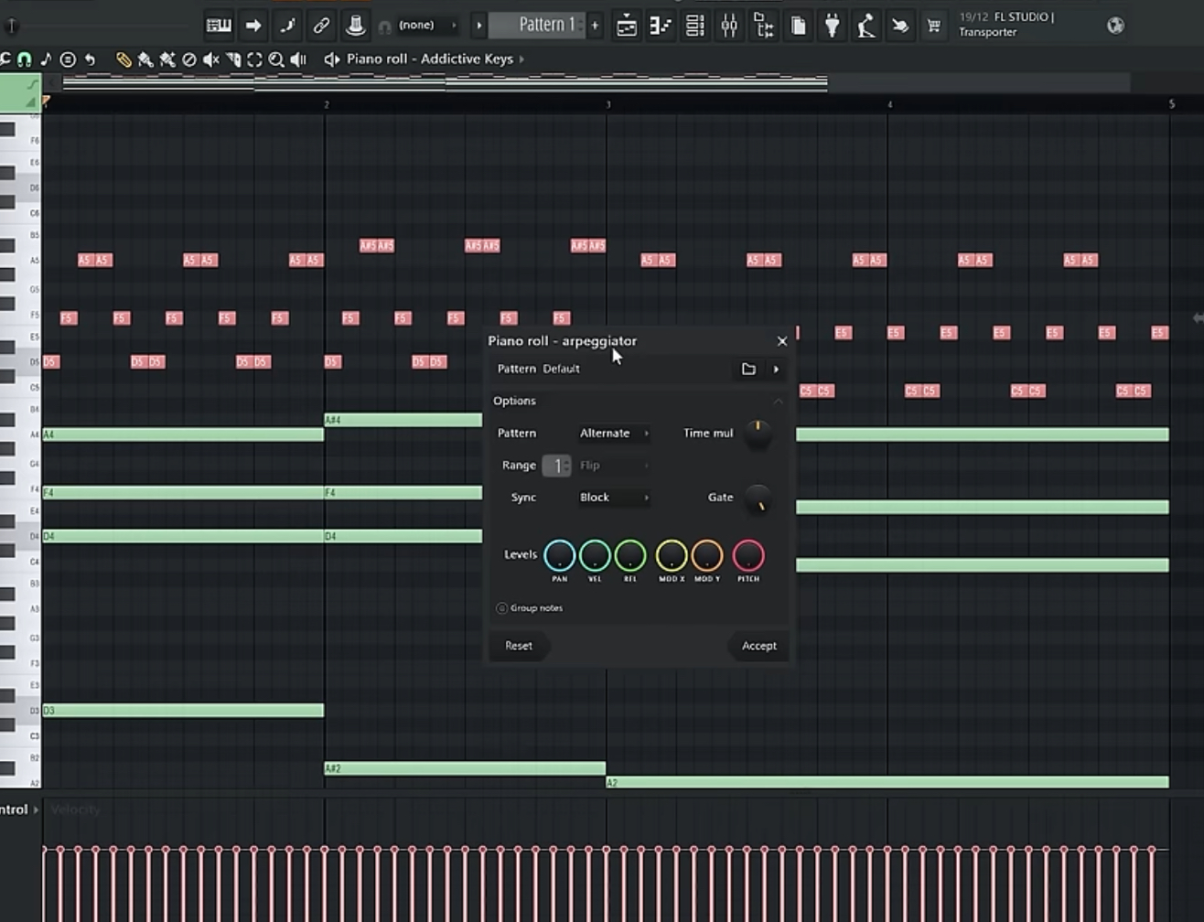Open the Browser tree view icon
Screen dimensions: 1204x922
point(764,26)
